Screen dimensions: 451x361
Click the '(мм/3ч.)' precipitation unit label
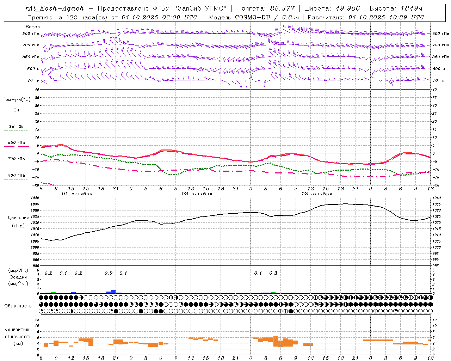18,270
